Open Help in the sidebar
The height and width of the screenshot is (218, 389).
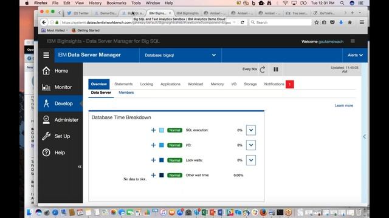tap(60, 153)
